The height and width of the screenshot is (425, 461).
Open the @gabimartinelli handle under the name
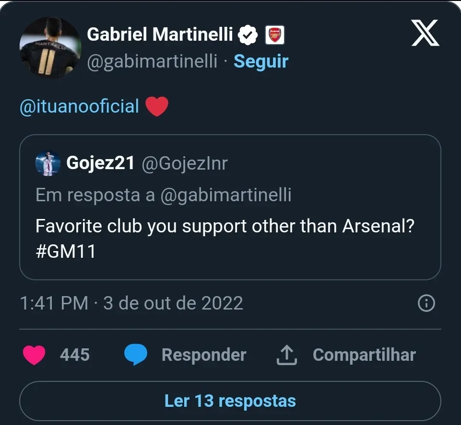point(152,61)
